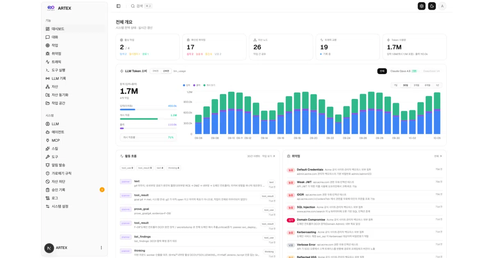Select the 3개월 time range tab
Image resolution: width=492 pixels, height=258 pixels.
coord(417,85)
